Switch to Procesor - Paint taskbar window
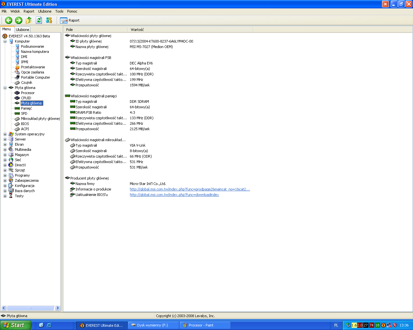413x330 pixels. tap(205, 325)
